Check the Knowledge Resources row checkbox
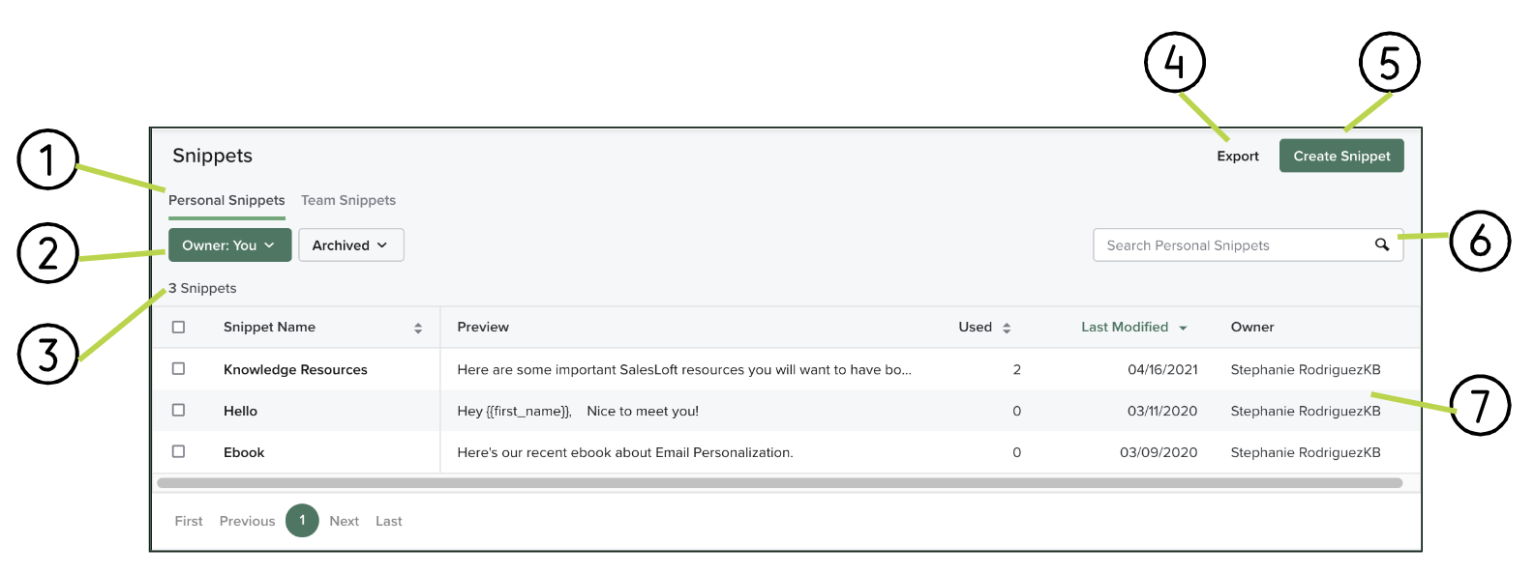The width and height of the screenshot is (1535, 574). coord(178,368)
